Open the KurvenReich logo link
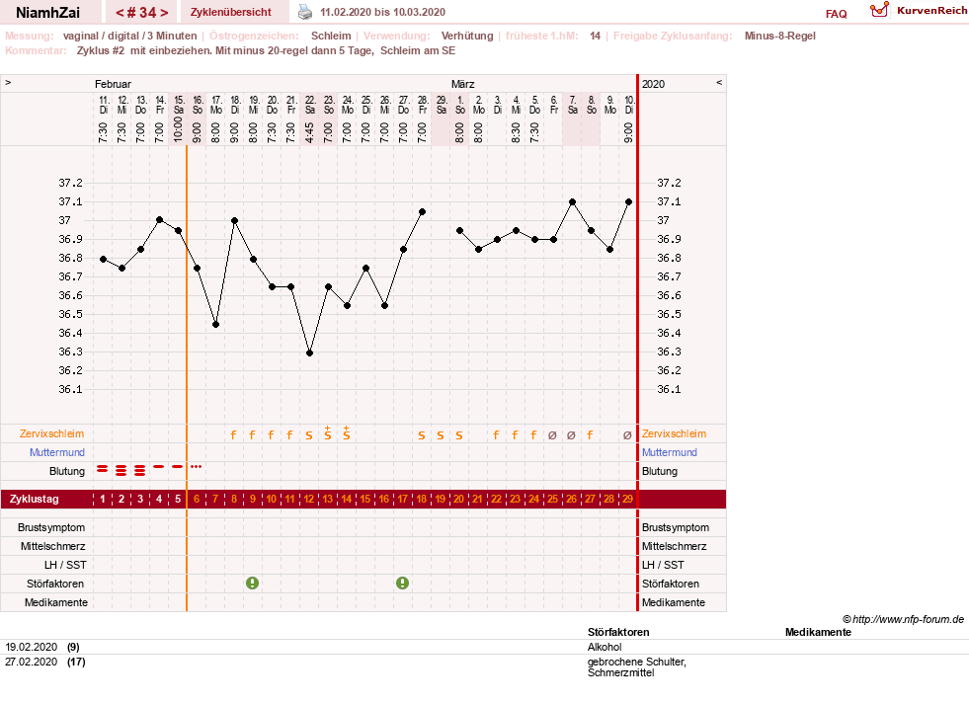The height and width of the screenshot is (704, 969). (918, 11)
